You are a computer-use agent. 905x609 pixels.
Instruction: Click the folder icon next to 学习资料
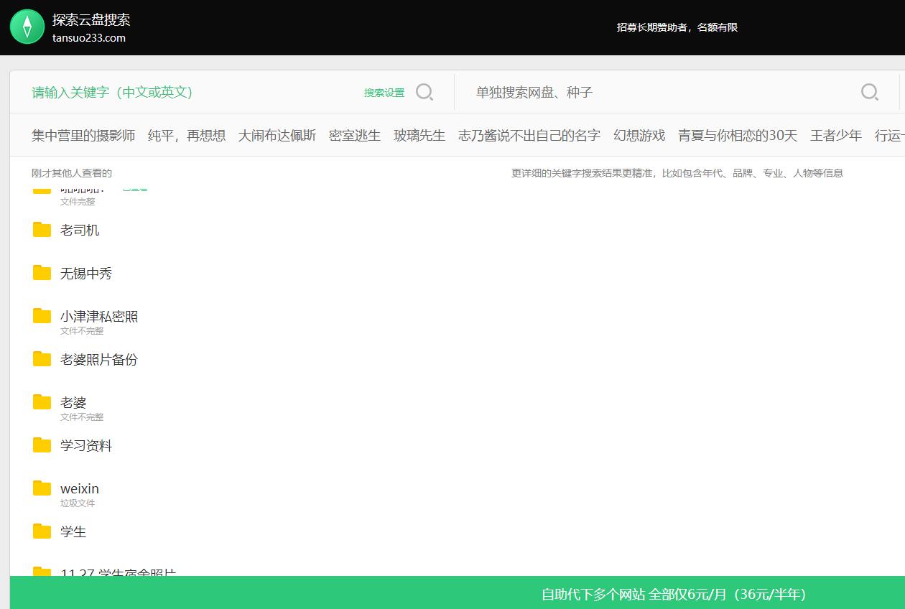click(42, 445)
